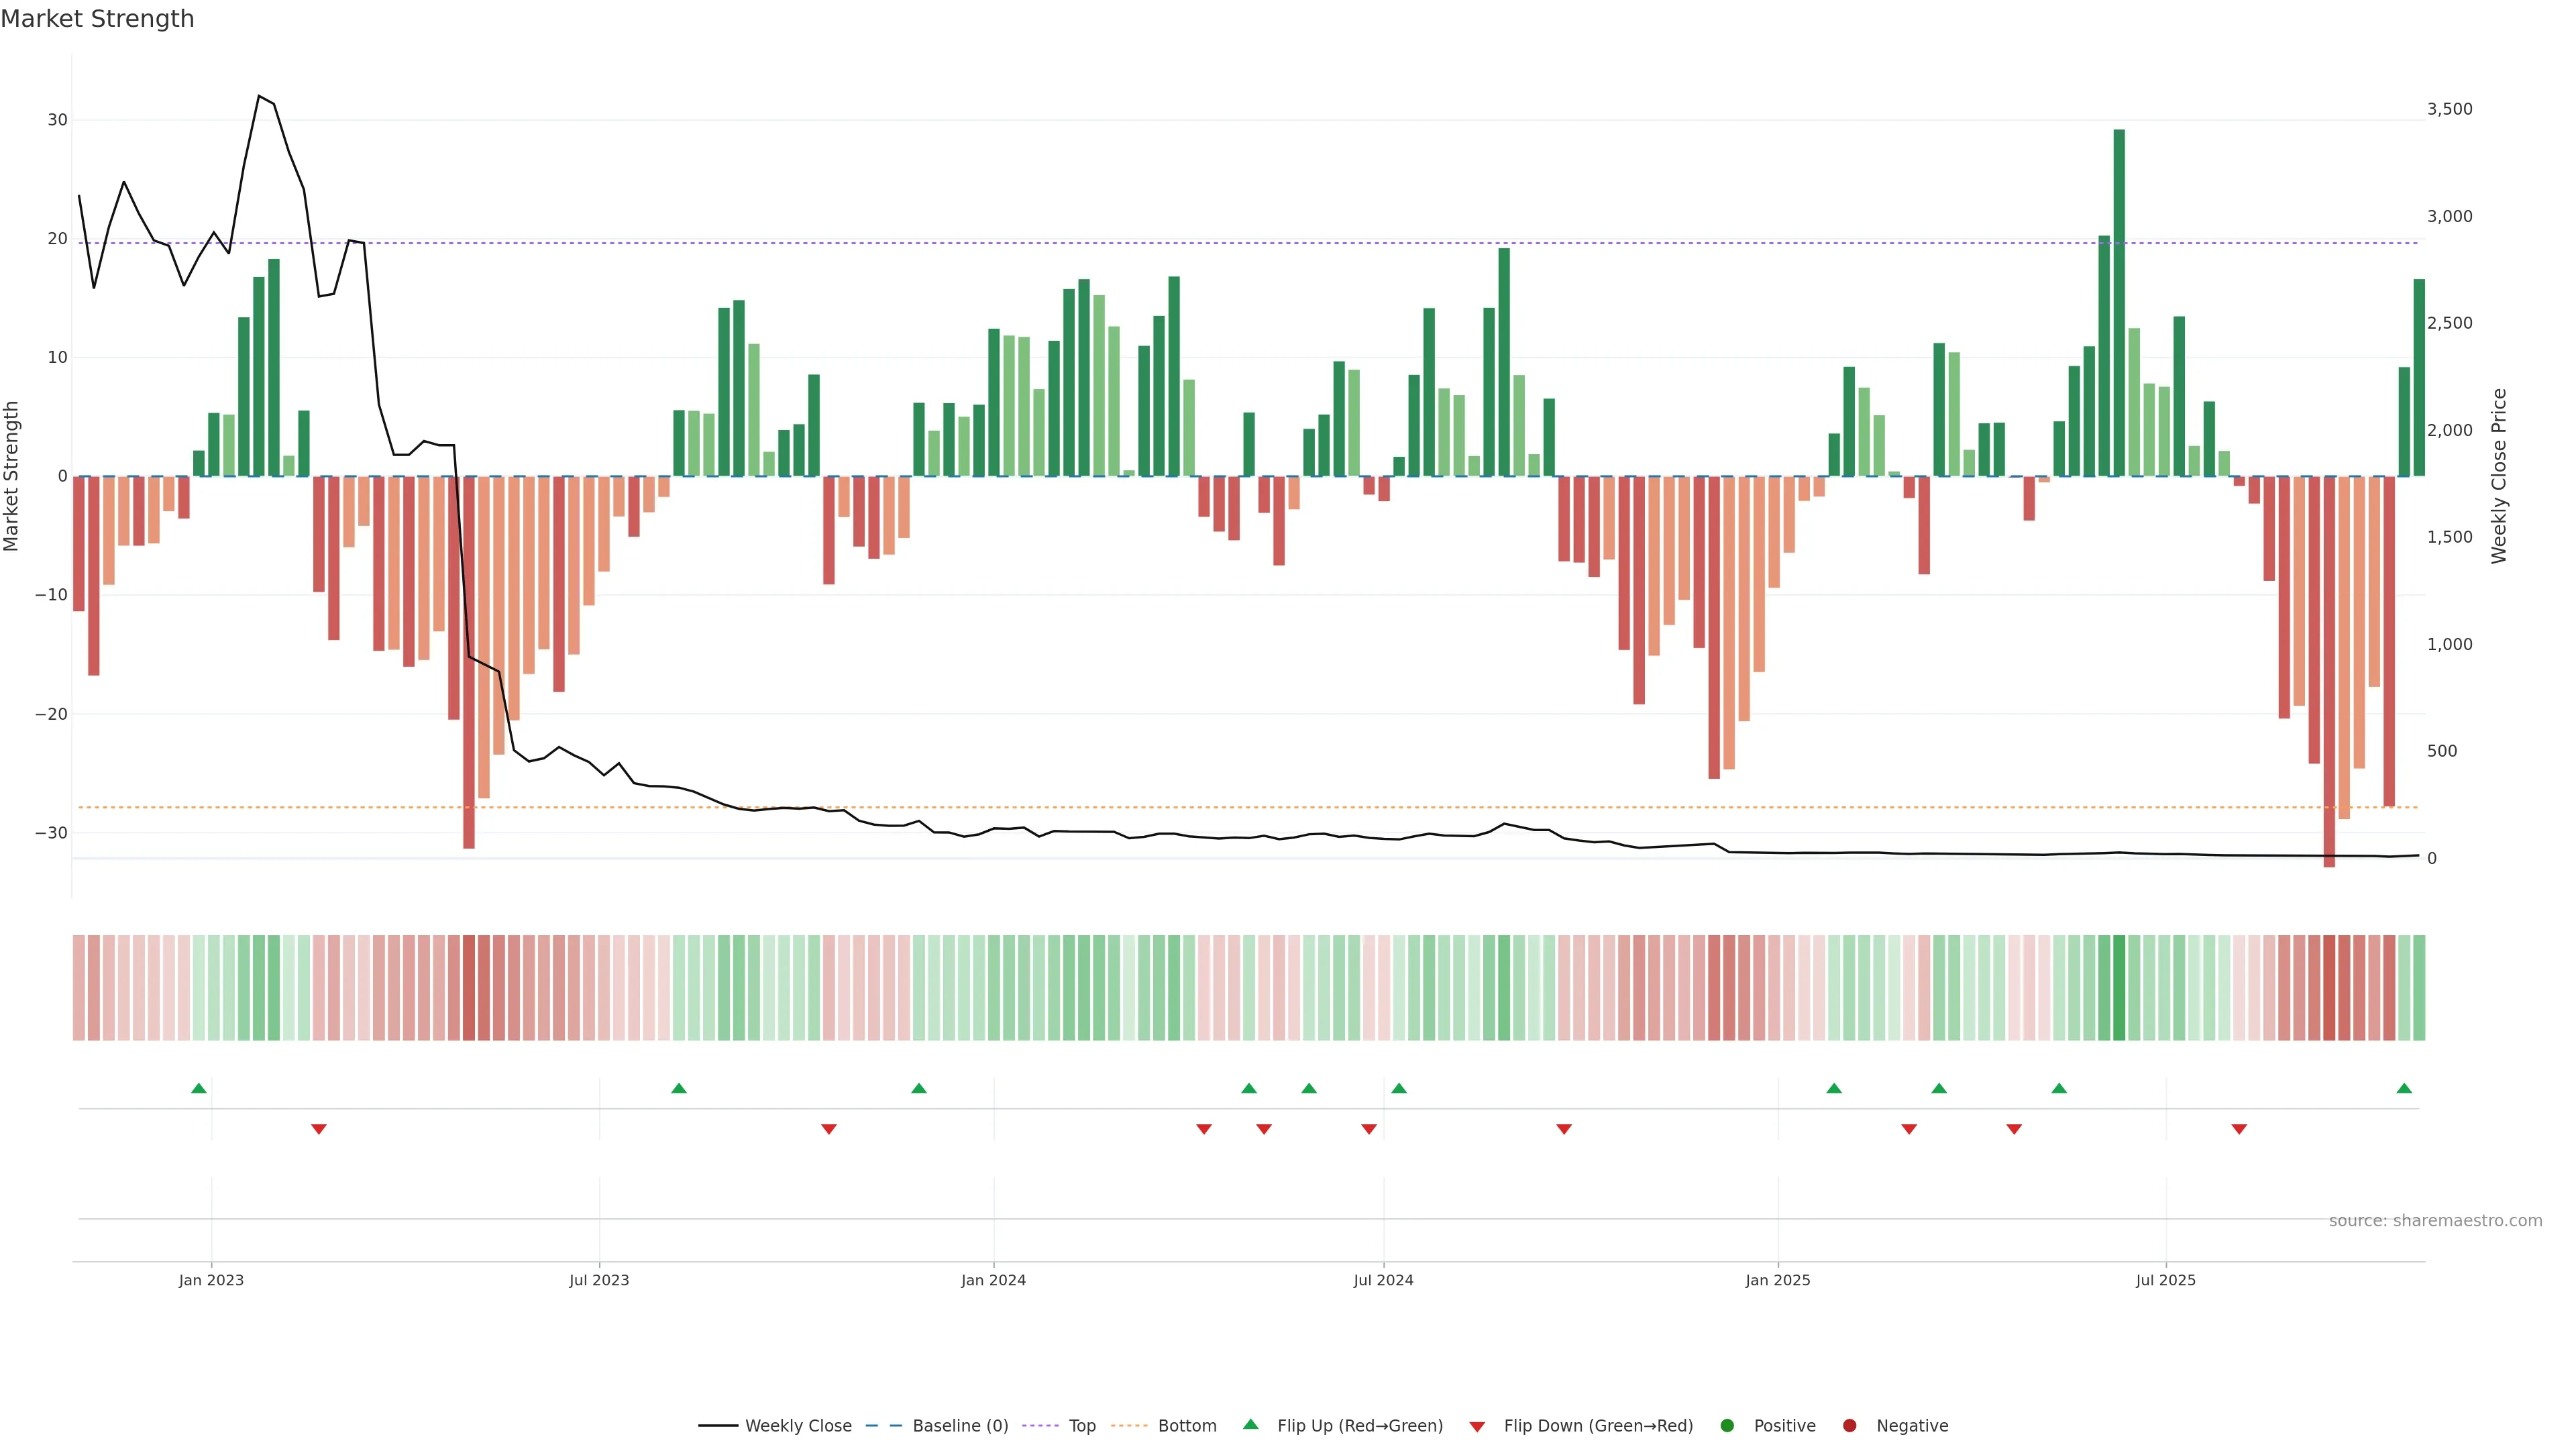
Task: Click the source: sharemaestro.com text
Action: tap(2435, 1221)
